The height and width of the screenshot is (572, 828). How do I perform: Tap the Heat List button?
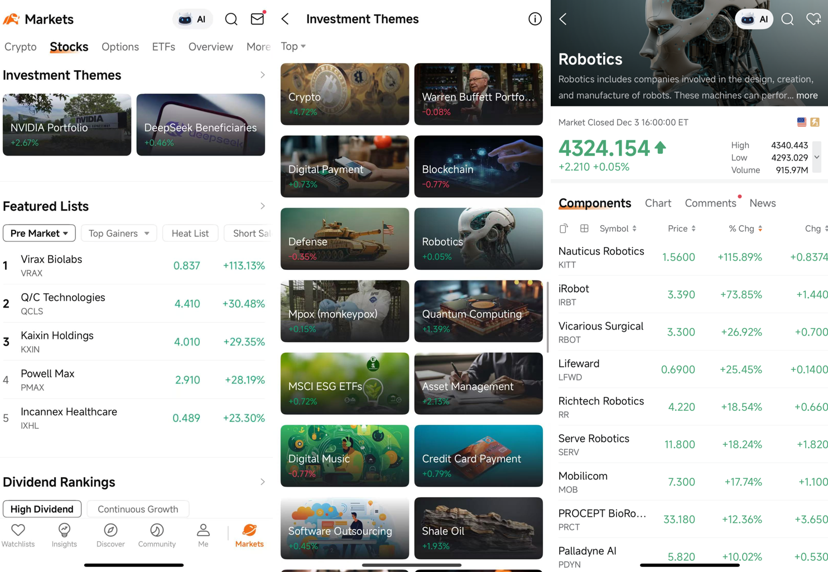(x=190, y=233)
